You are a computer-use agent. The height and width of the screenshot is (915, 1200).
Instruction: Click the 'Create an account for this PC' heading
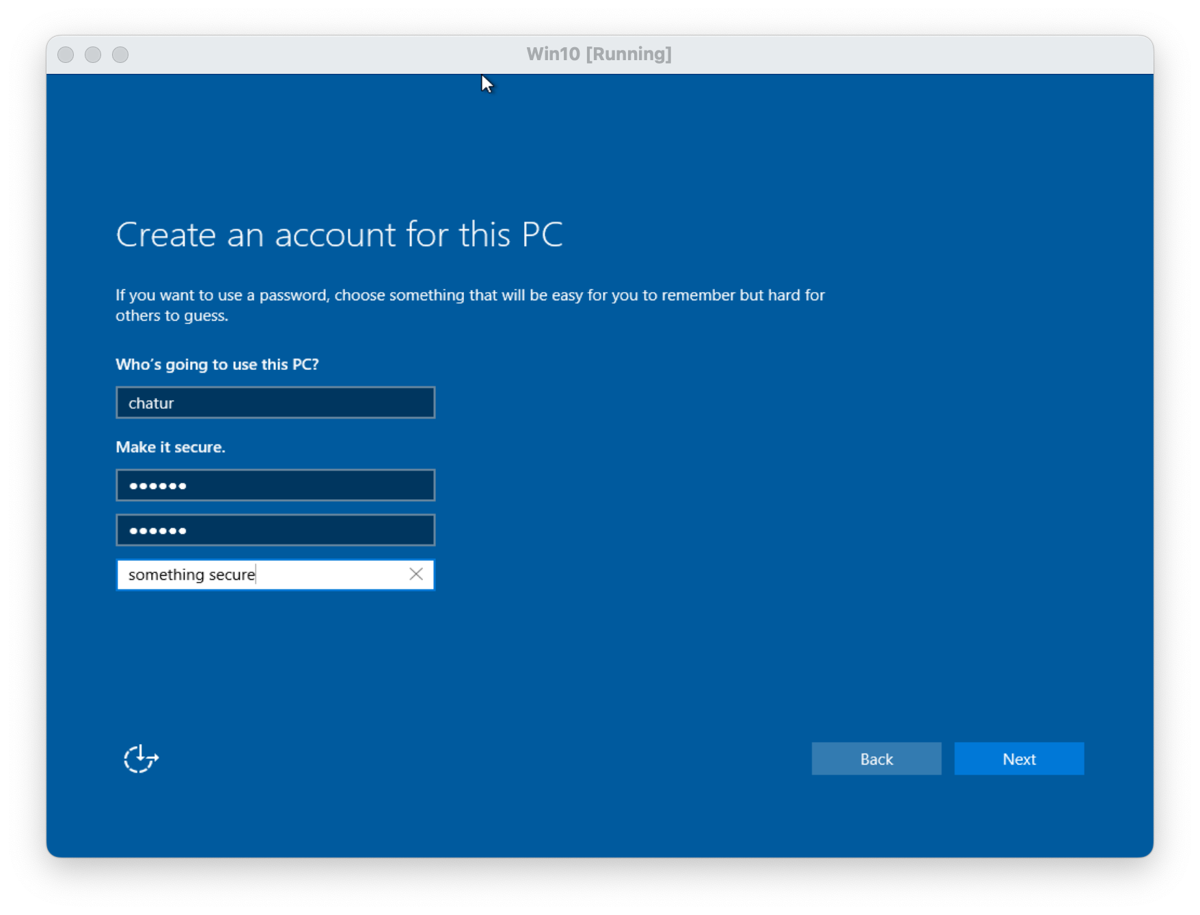(339, 235)
